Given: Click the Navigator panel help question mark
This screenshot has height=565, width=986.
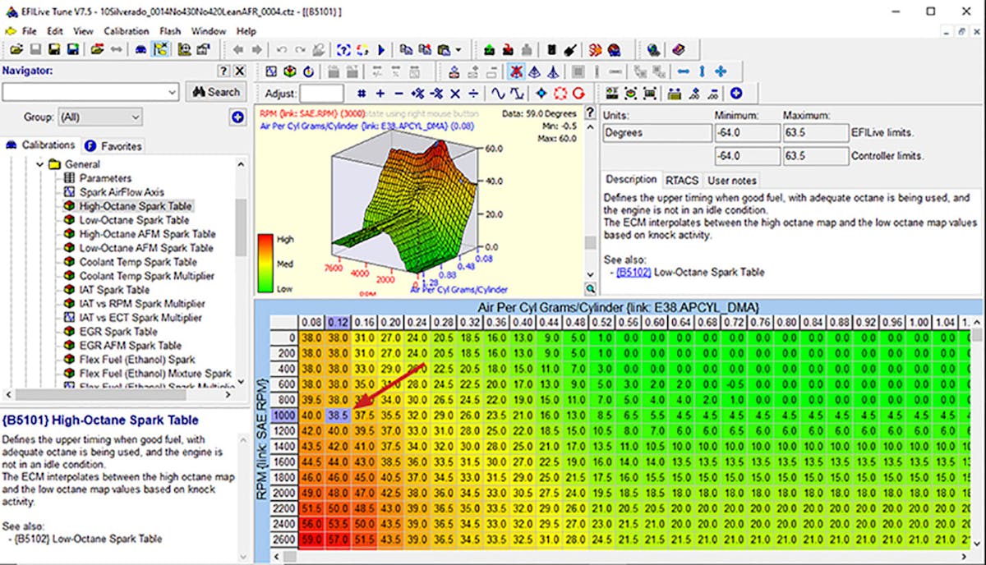Looking at the screenshot, I should 223,71.
